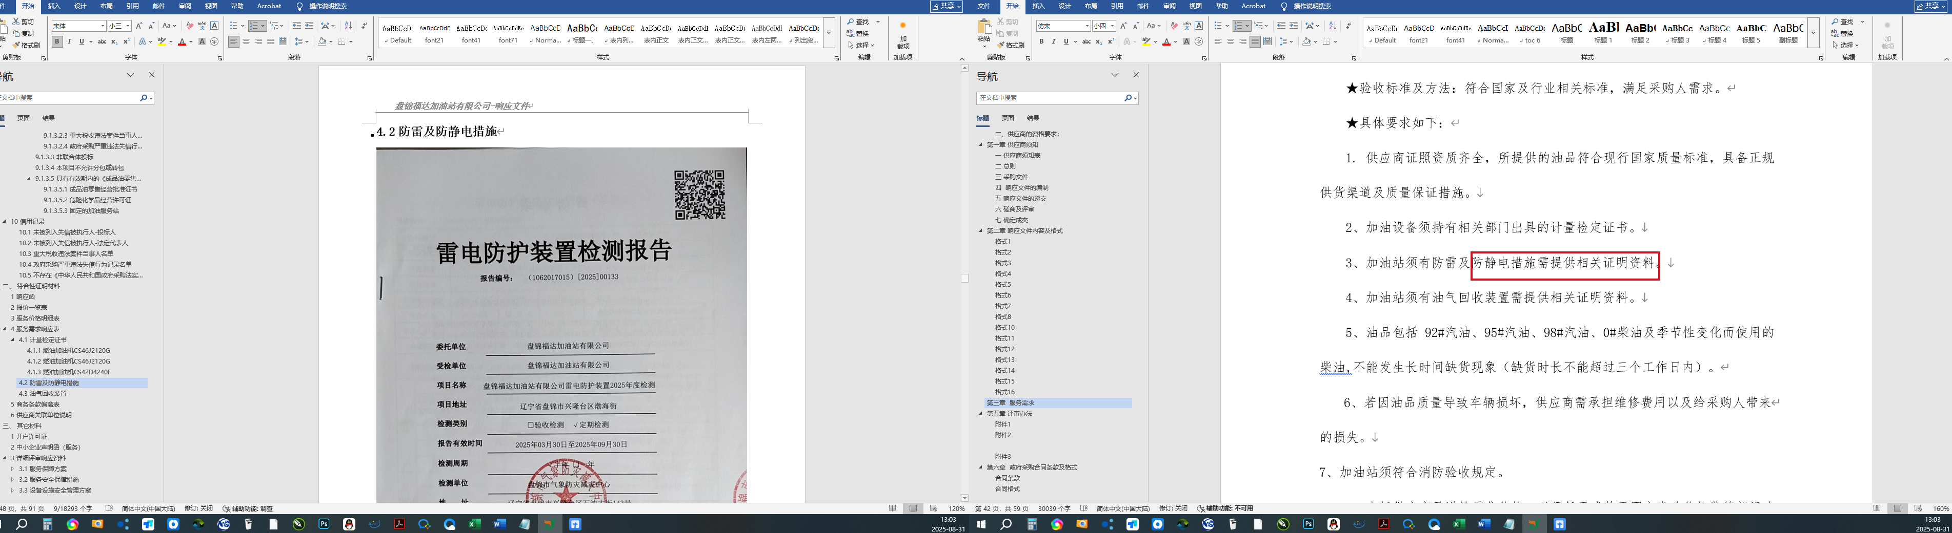The image size is (1952, 533).
Task: Open 文件 menu in right window
Action: coord(983,6)
